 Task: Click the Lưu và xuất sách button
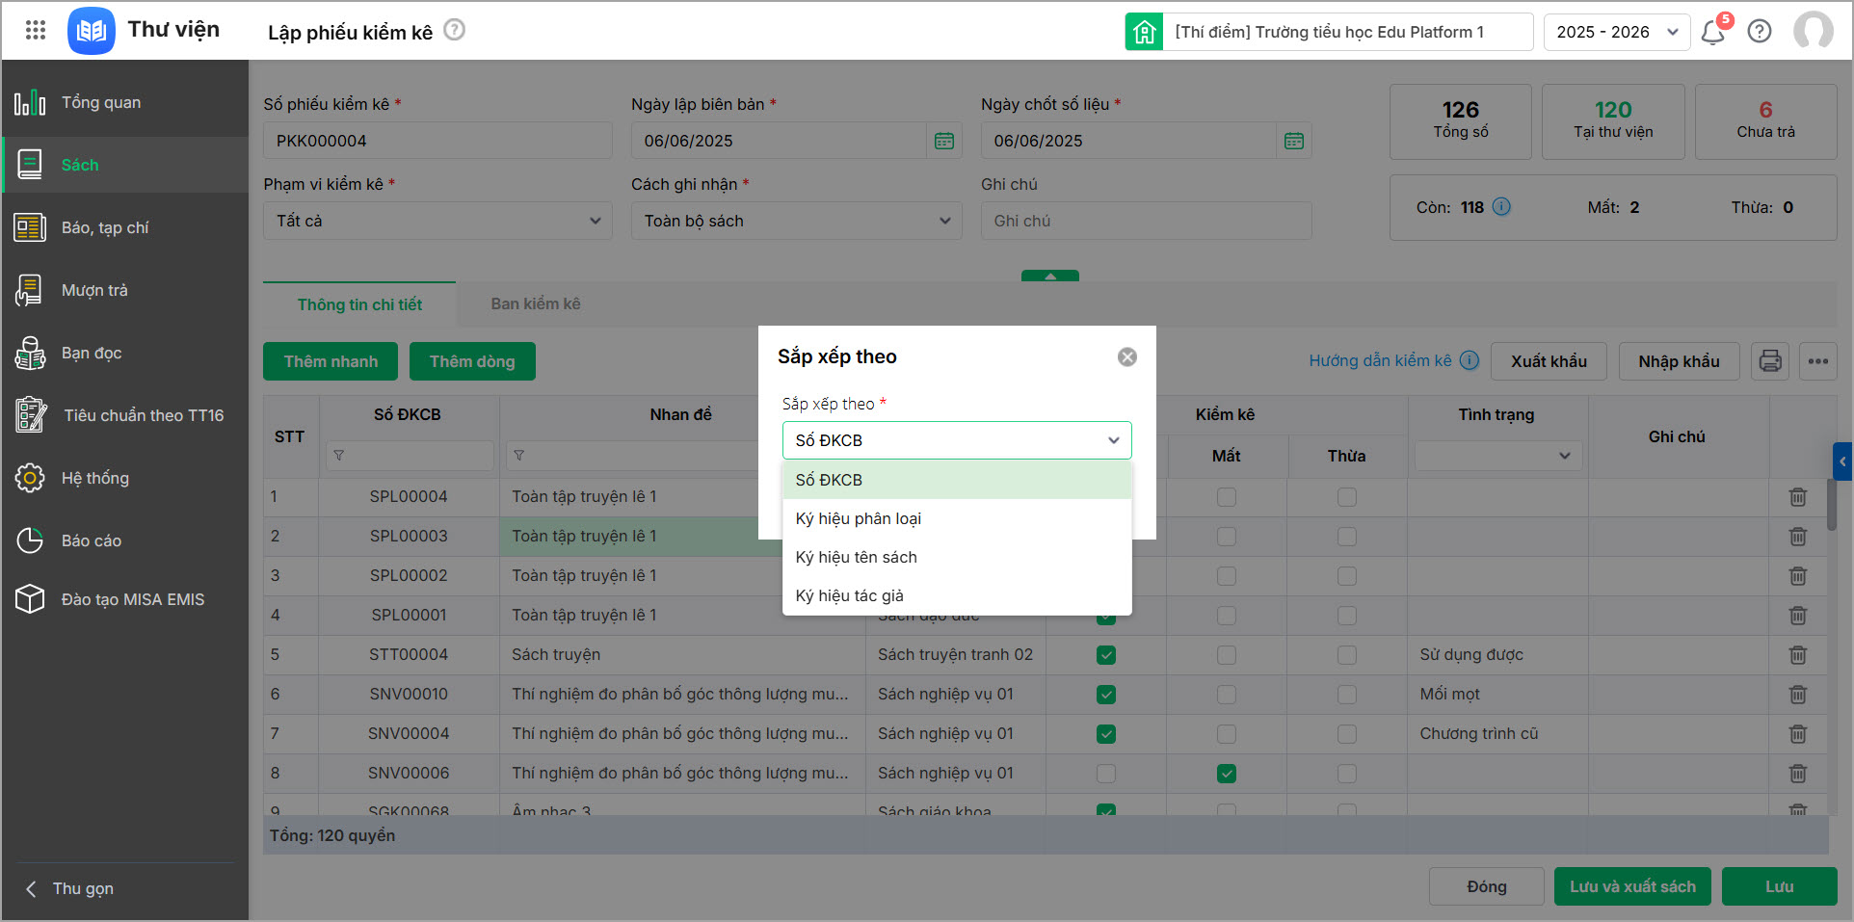coord(1631,886)
